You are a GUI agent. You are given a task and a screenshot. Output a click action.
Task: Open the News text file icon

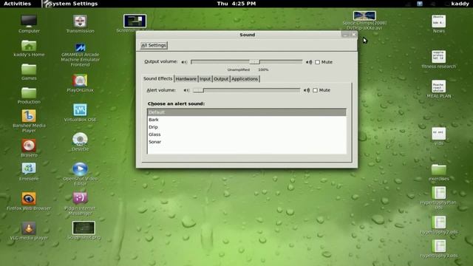coord(438,21)
